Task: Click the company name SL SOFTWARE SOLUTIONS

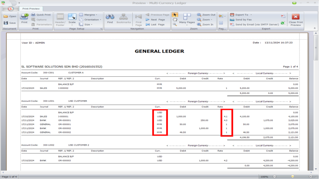Action: [x=62, y=66]
